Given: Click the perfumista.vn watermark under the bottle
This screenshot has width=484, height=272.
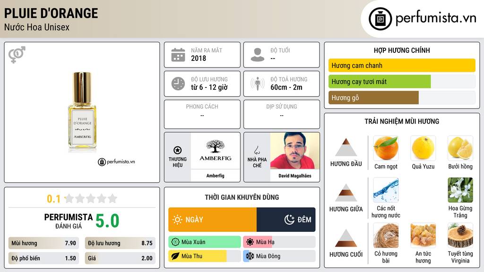Looking at the screenshot, I should 116,161.
